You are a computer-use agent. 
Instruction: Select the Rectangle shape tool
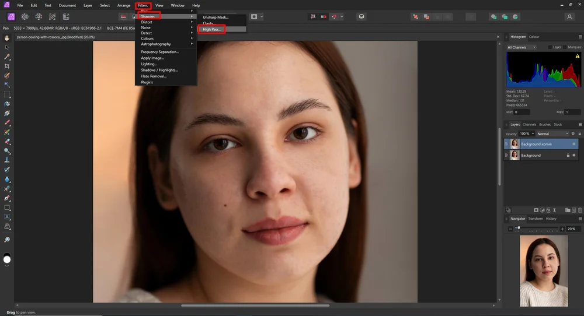(6, 208)
